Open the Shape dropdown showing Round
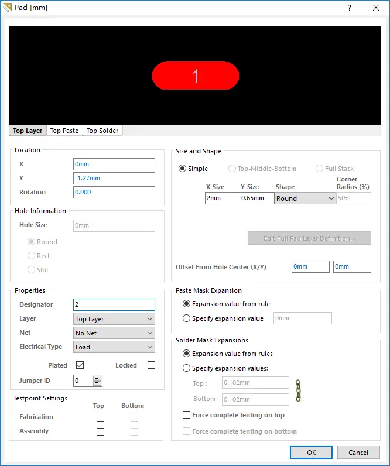390x466 pixels. coord(305,198)
